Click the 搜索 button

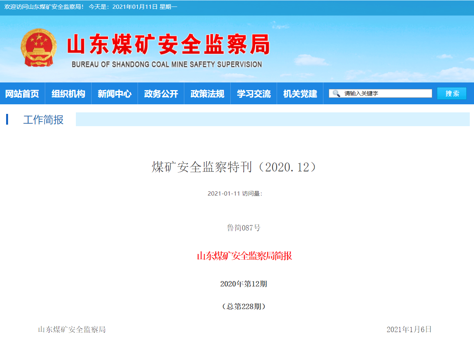tap(452, 93)
